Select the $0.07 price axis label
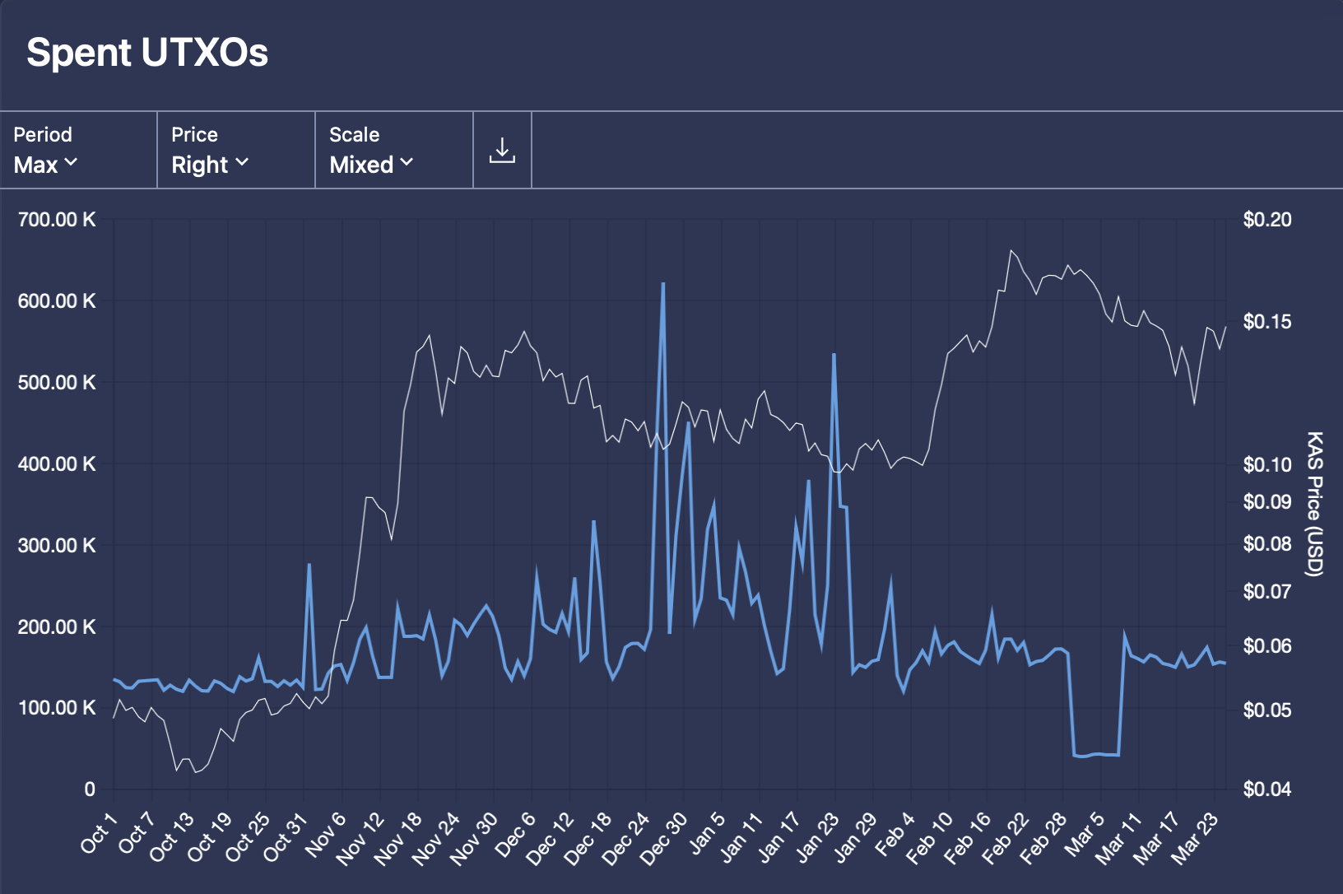The height and width of the screenshot is (894, 1343). (x=1267, y=592)
